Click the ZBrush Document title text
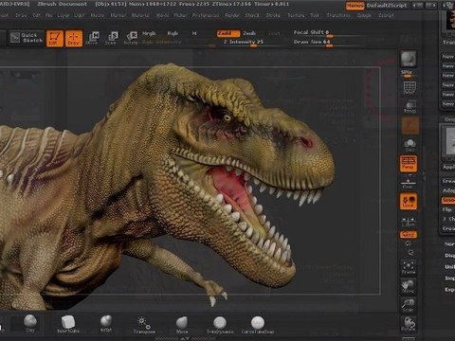455x341 pixels. 62,4
